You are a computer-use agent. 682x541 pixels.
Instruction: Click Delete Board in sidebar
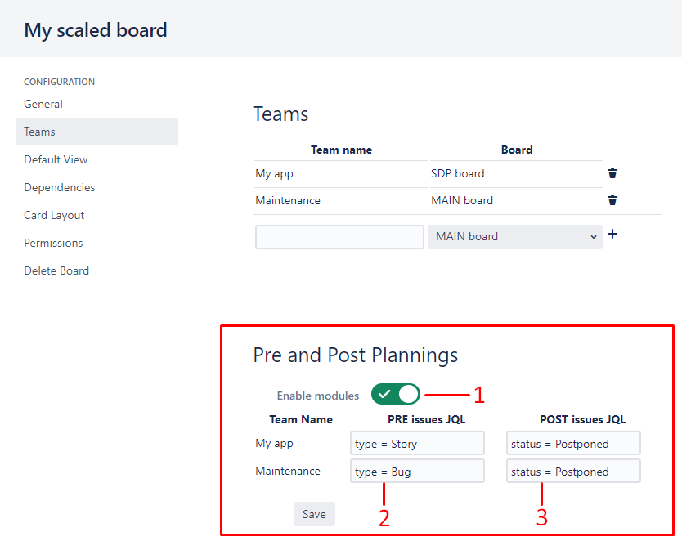[56, 270]
